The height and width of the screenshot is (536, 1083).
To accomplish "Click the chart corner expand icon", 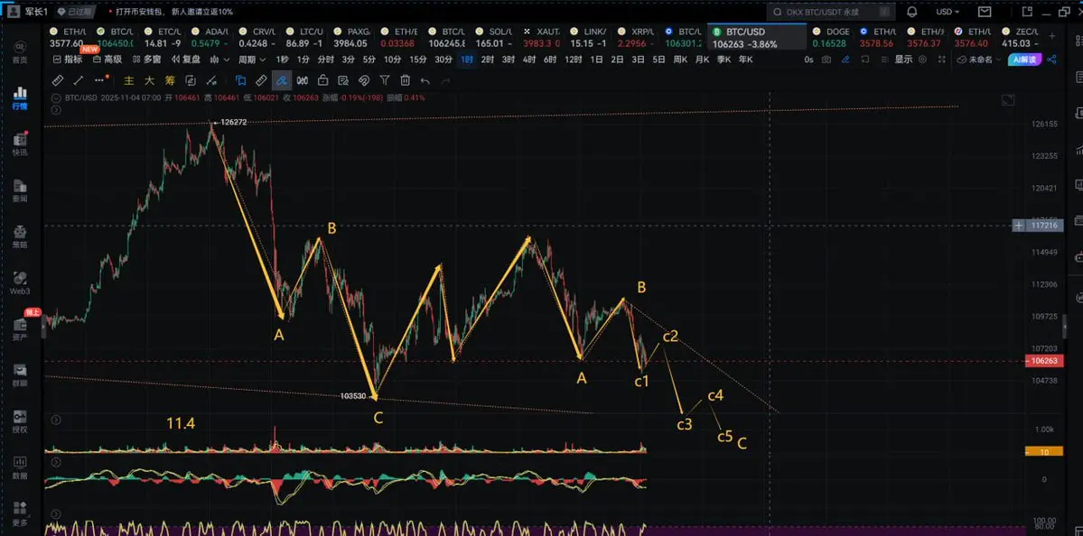I will (x=1008, y=101).
